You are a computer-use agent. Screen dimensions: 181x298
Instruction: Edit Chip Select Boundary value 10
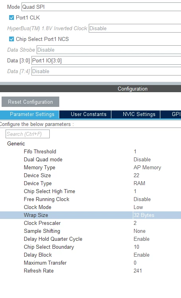pyautogui.click(x=136, y=247)
